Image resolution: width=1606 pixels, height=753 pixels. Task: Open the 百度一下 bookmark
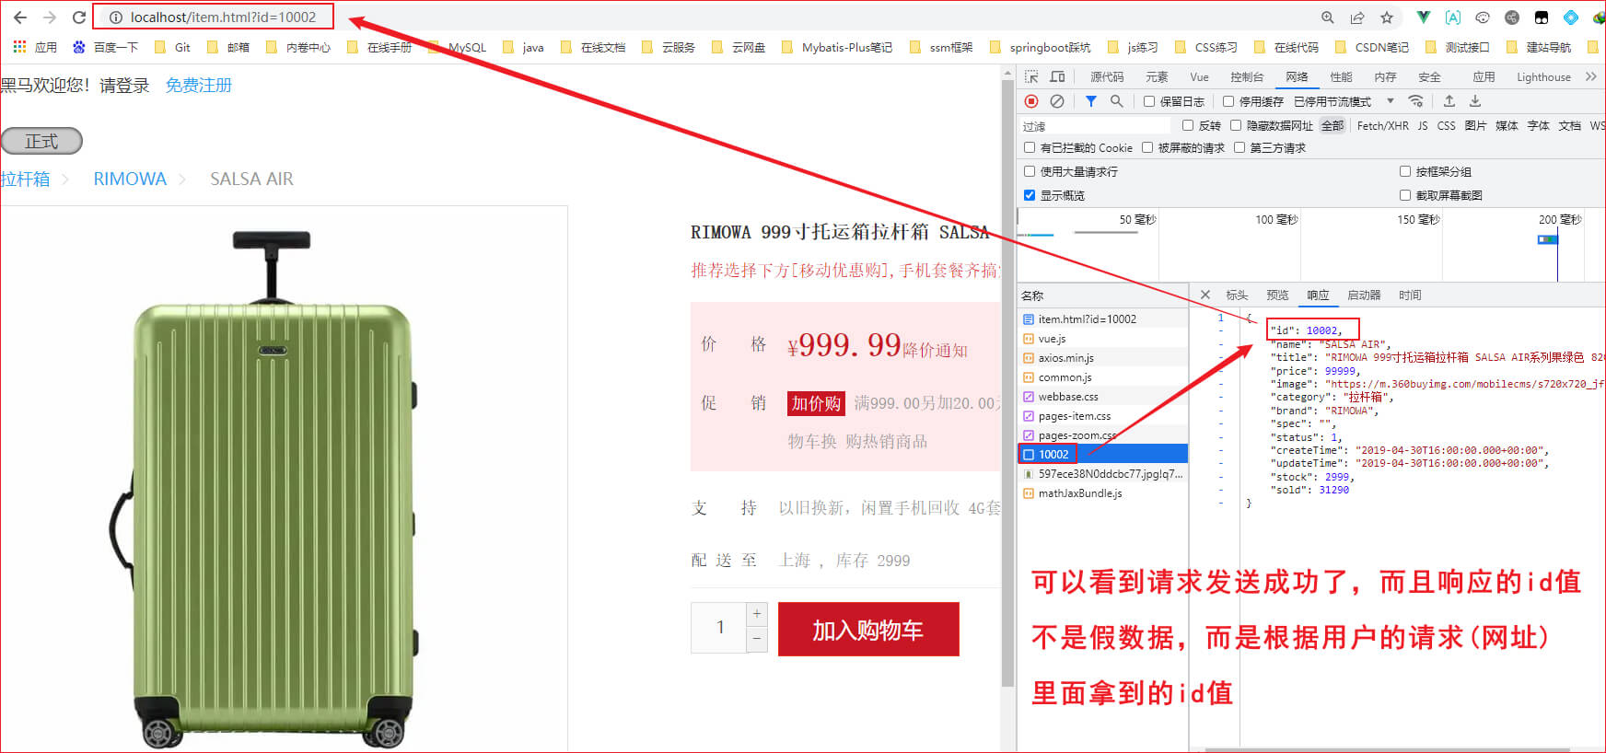pyautogui.click(x=105, y=47)
